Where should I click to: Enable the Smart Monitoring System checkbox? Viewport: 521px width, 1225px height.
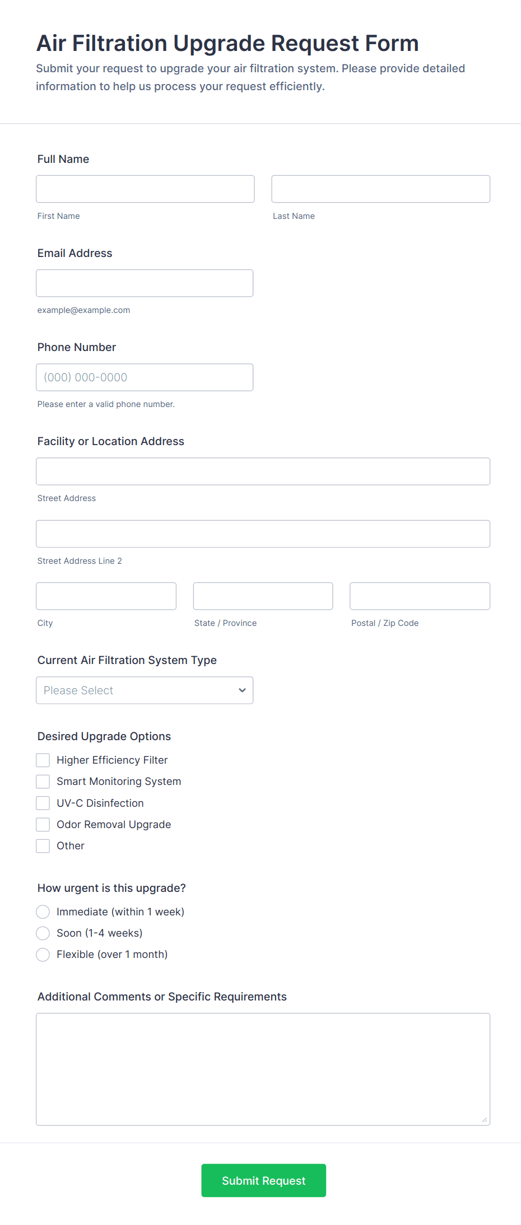tap(43, 782)
